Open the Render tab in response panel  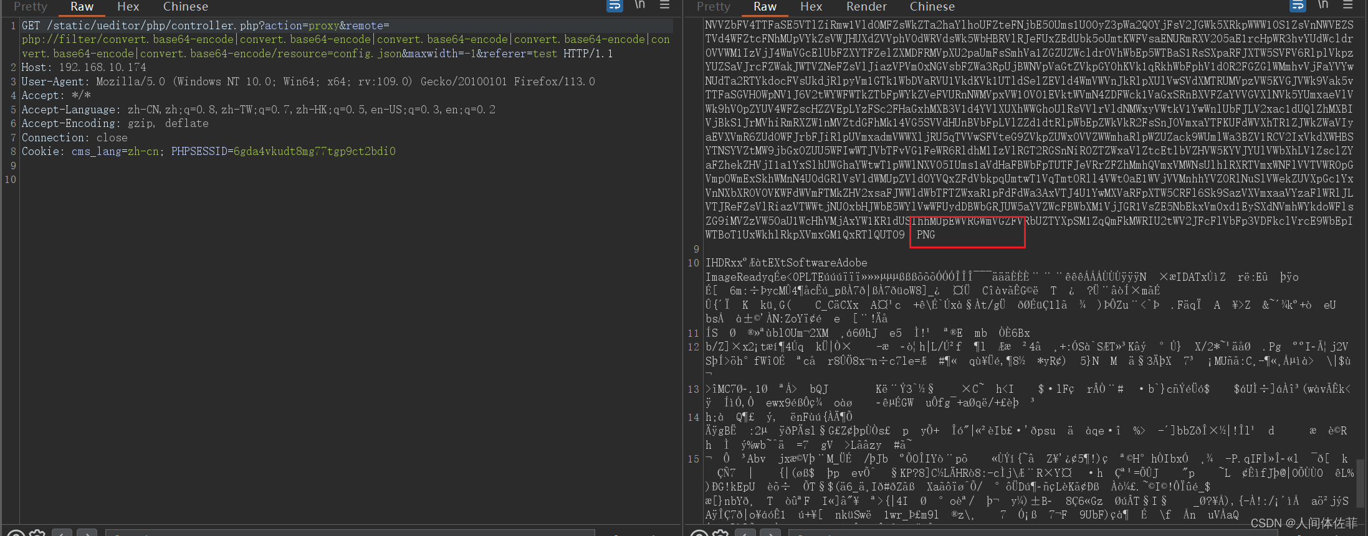[x=866, y=7]
